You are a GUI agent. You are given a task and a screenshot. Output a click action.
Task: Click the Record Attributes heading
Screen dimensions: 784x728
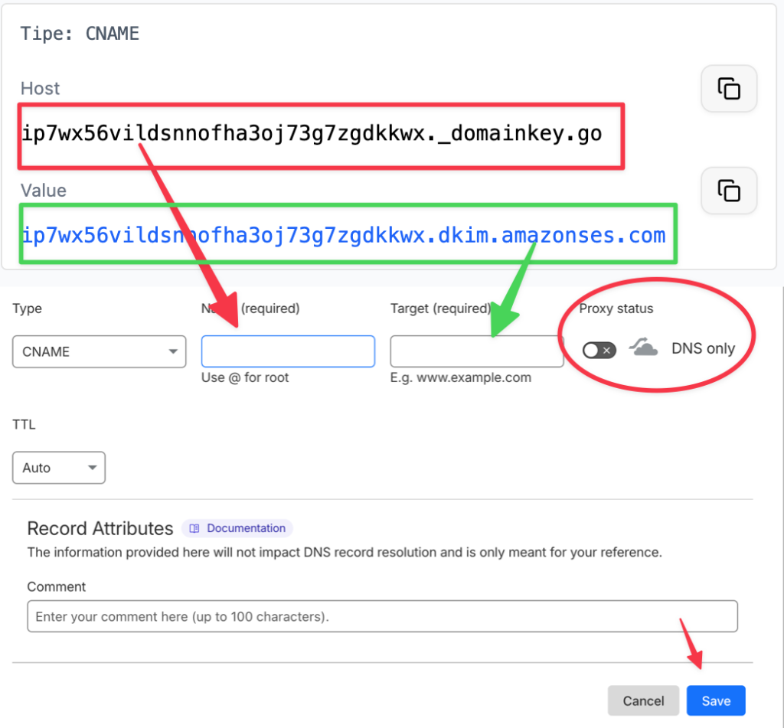click(x=100, y=528)
